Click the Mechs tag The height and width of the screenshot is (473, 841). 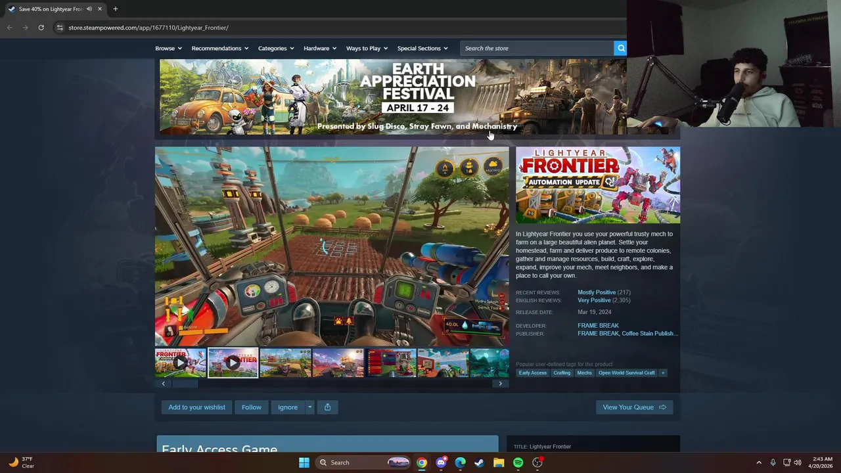click(x=584, y=373)
